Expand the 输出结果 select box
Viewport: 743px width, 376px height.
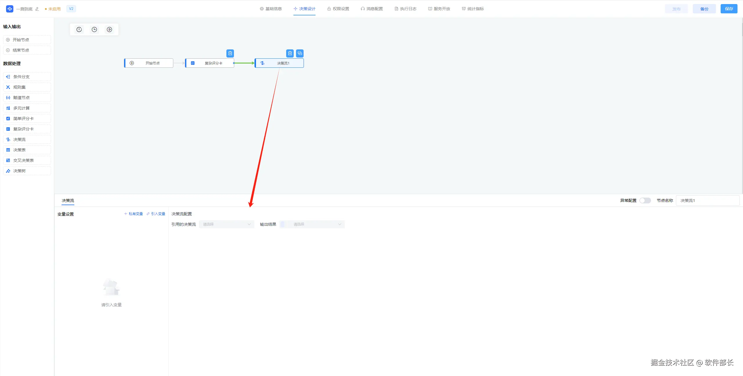coord(312,224)
